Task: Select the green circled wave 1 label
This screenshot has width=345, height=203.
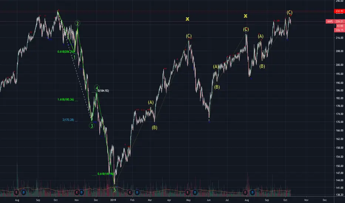Action: pos(74,57)
